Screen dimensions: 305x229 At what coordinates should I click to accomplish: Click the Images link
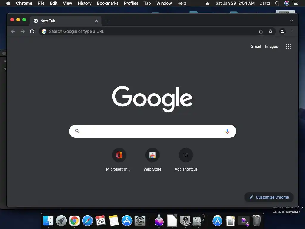271,46
